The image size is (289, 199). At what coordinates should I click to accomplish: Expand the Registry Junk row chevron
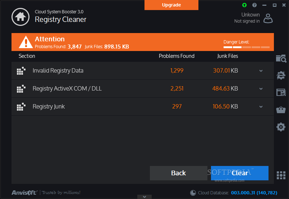pos(261,106)
